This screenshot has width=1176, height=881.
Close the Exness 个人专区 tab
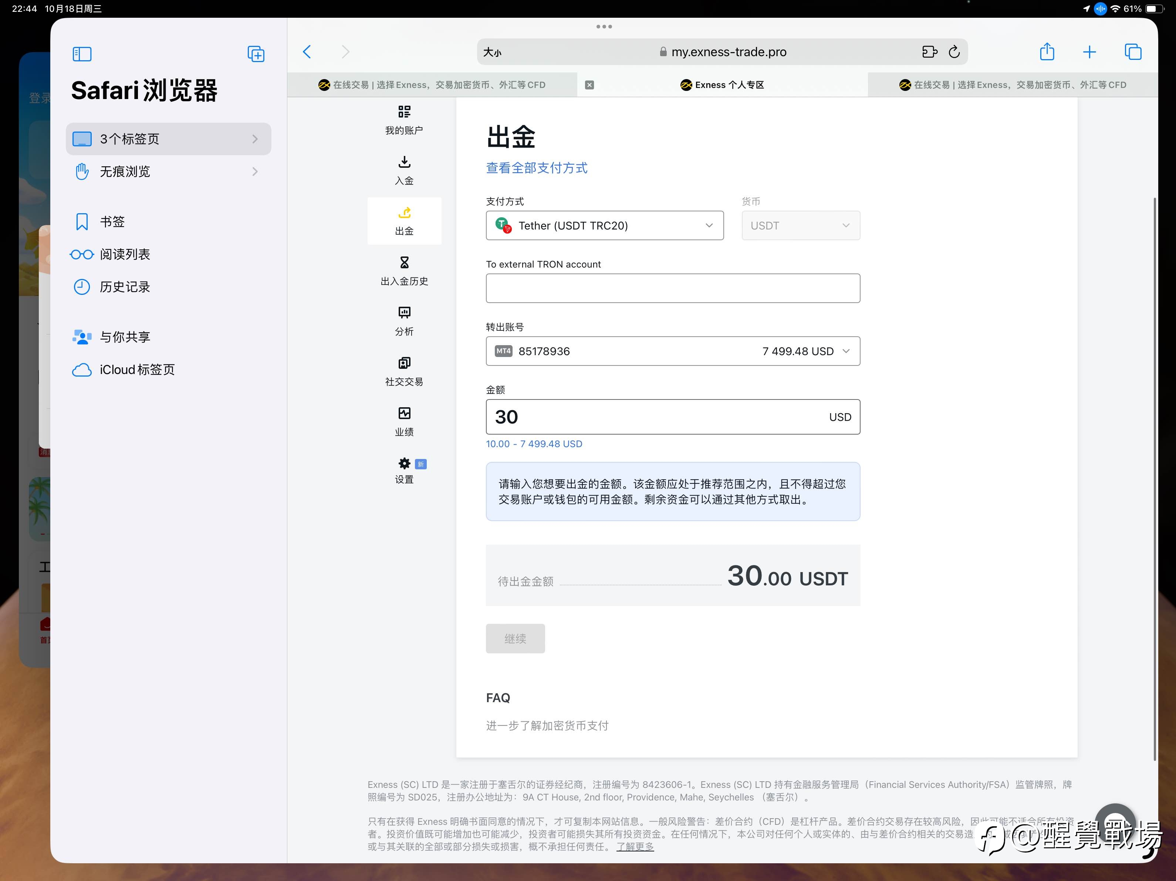click(589, 85)
